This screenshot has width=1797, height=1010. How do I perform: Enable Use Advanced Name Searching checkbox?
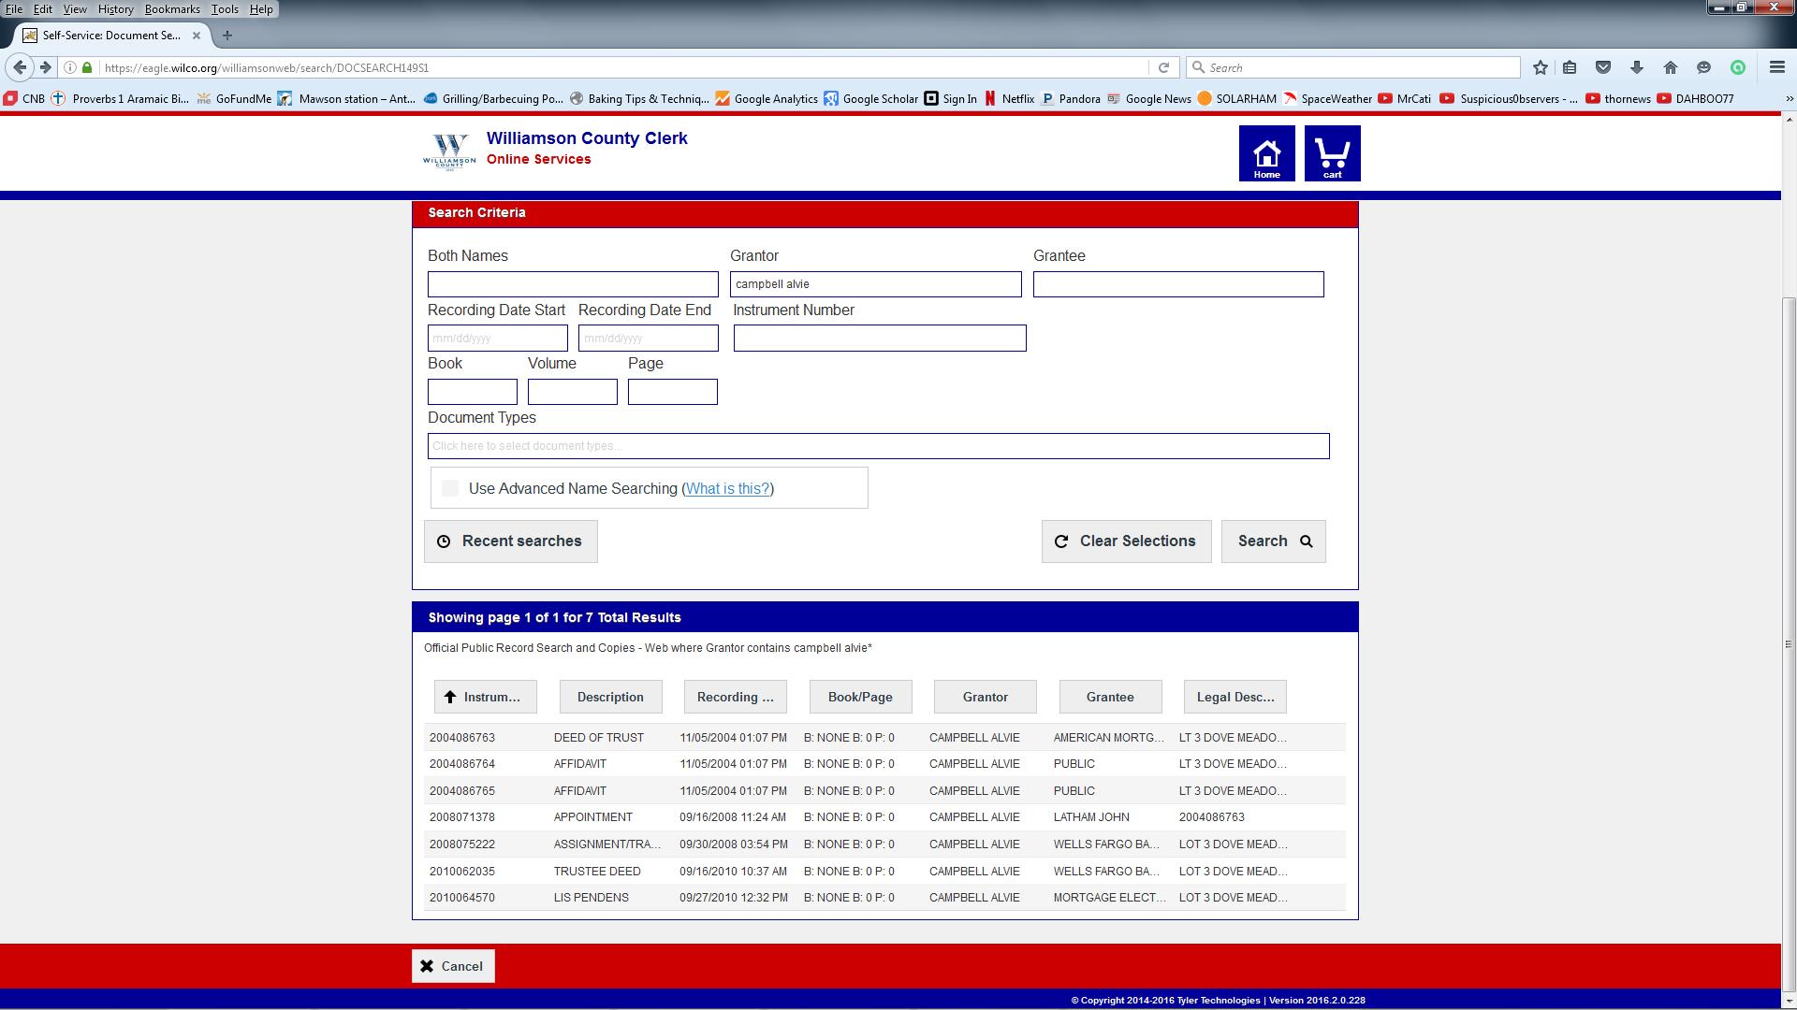tap(450, 488)
